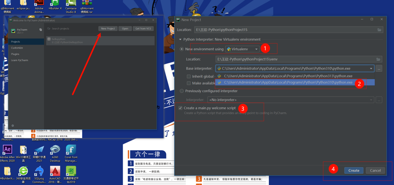Browse folder for the project Location field
The image size is (394, 185).
379,30
